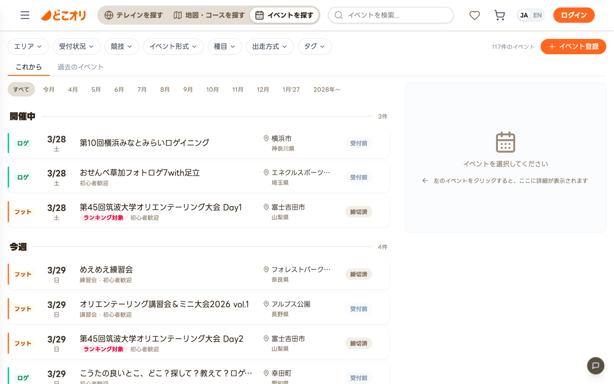Click the どこオリ logo
This screenshot has width=614, height=384.
click(63, 15)
